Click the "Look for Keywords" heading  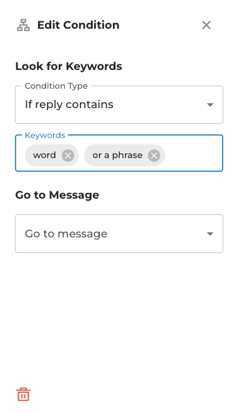(69, 66)
